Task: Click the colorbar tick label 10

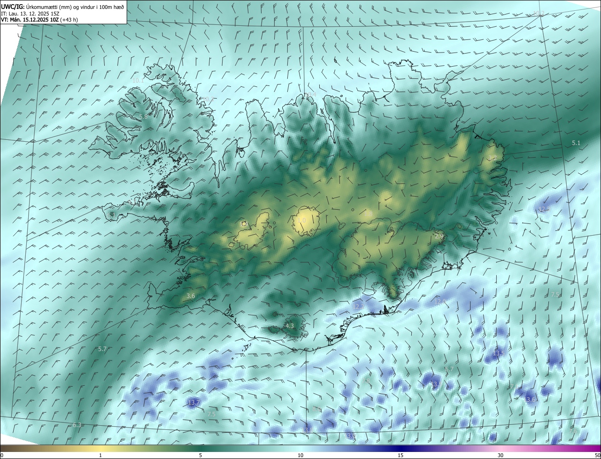Action: click(300, 455)
